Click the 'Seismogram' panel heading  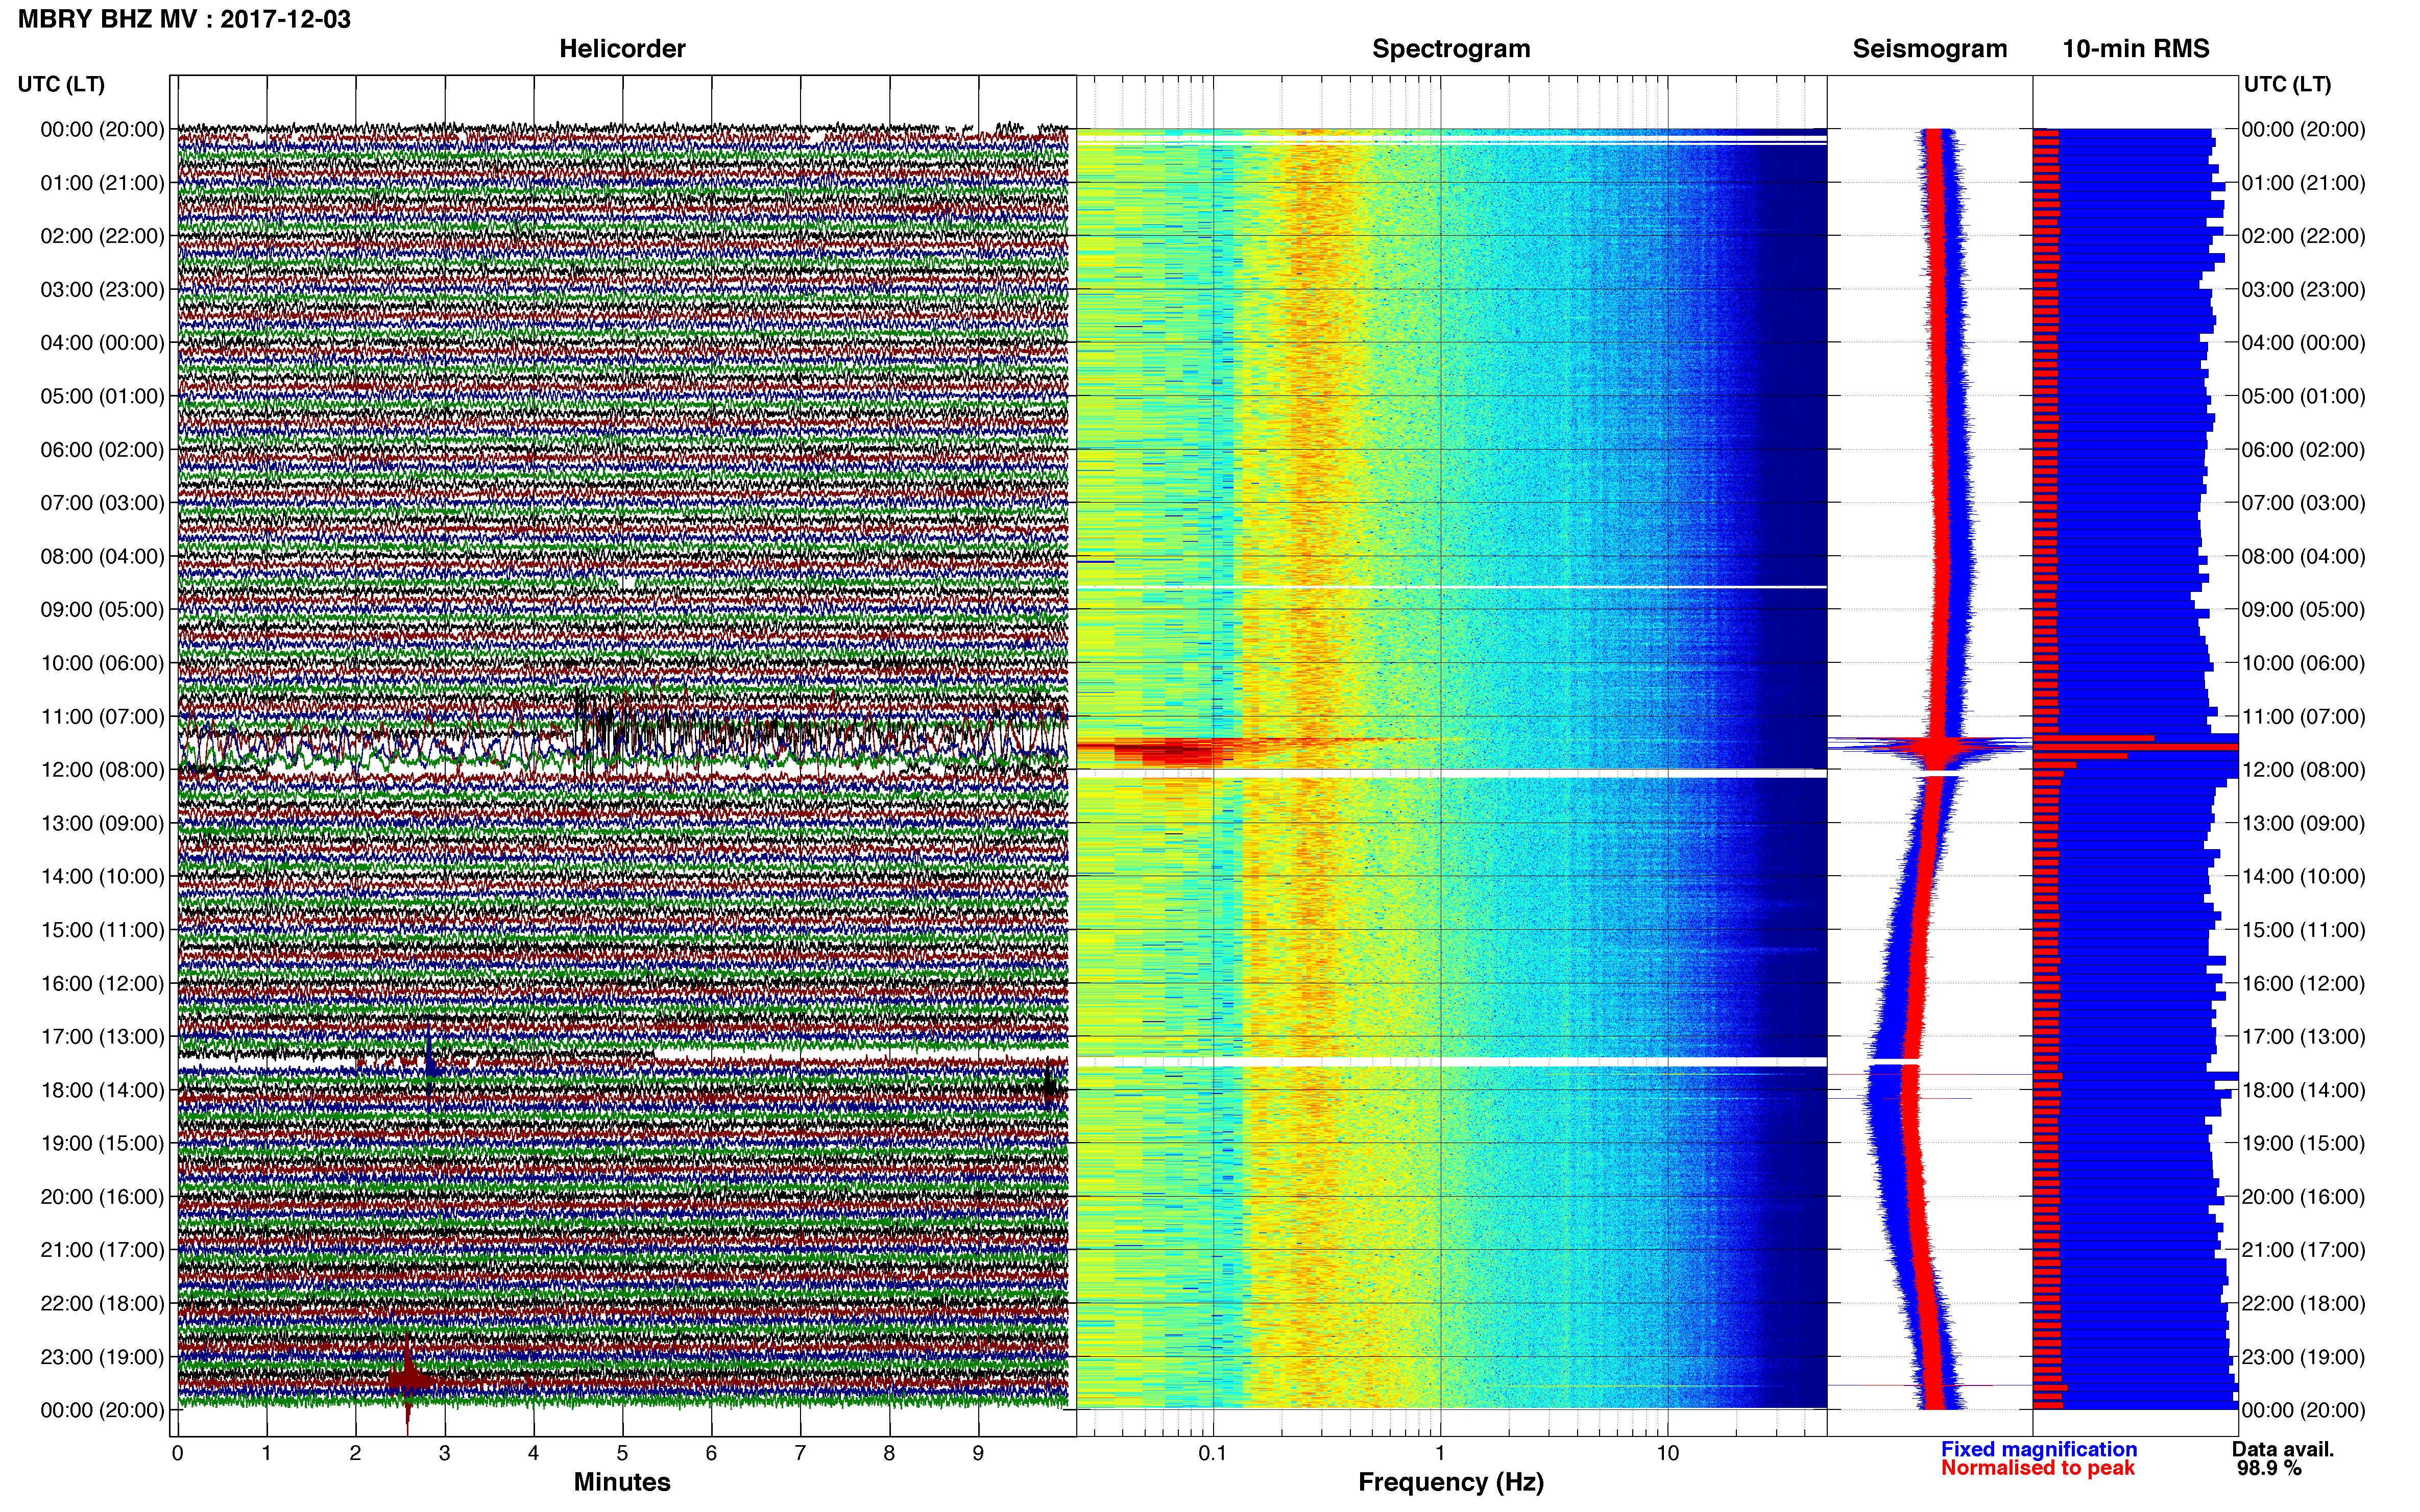[1929, 49]
